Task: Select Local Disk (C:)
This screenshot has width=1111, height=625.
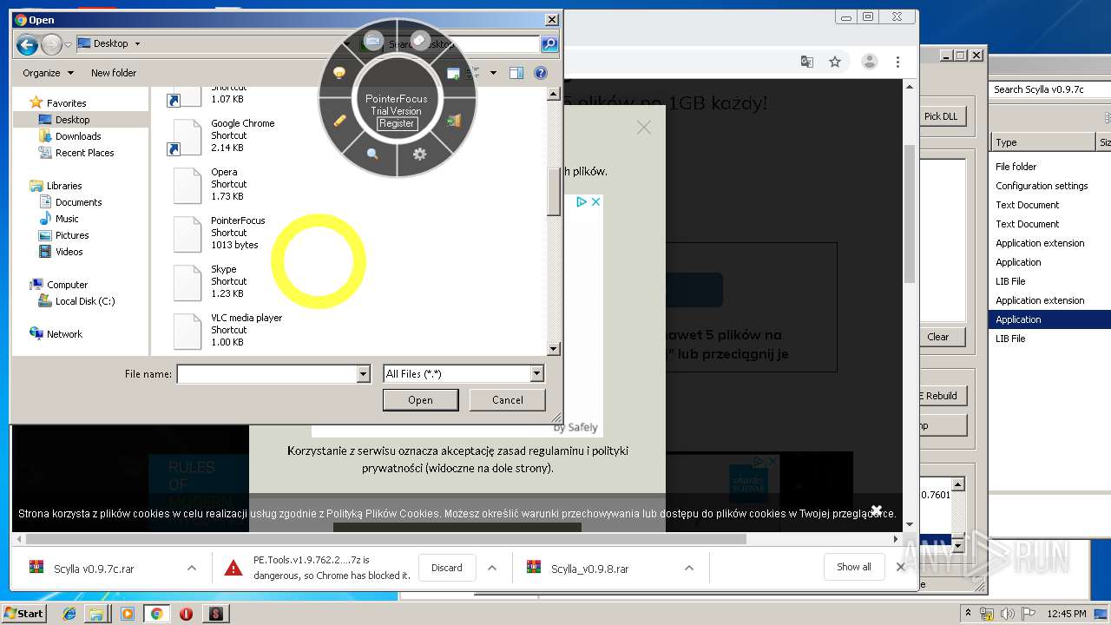Action: [x=84, y=300]
